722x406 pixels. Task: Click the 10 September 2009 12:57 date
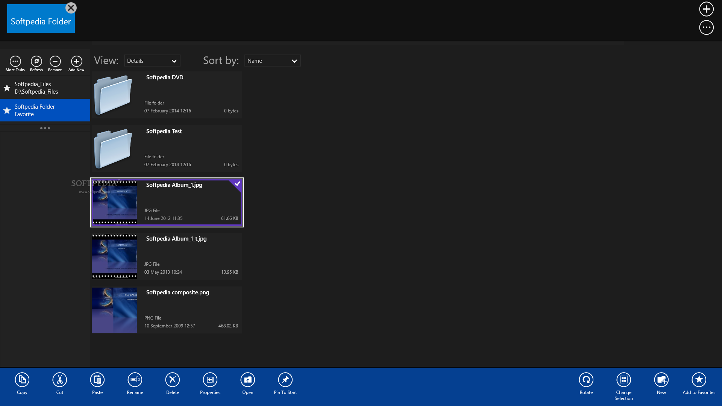170,326
